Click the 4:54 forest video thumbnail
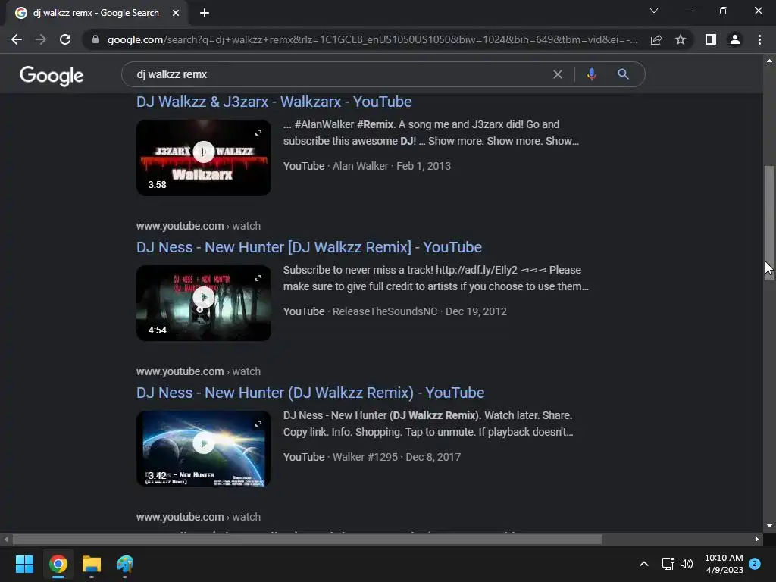Screen dimensions: 776x582 [203, 303]
